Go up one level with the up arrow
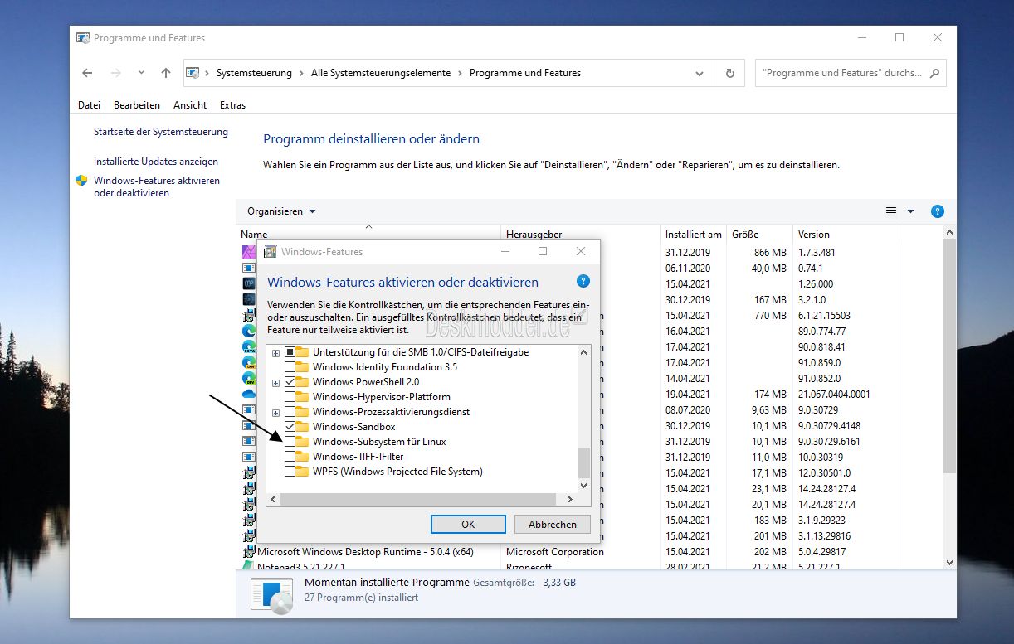The width and height of the screenshot is (1014, 644). [166, 73]
